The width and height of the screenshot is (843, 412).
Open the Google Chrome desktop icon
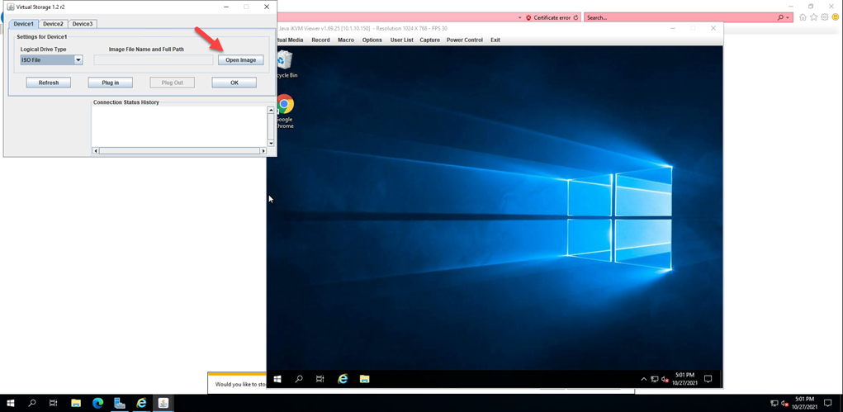pos(285,105)
